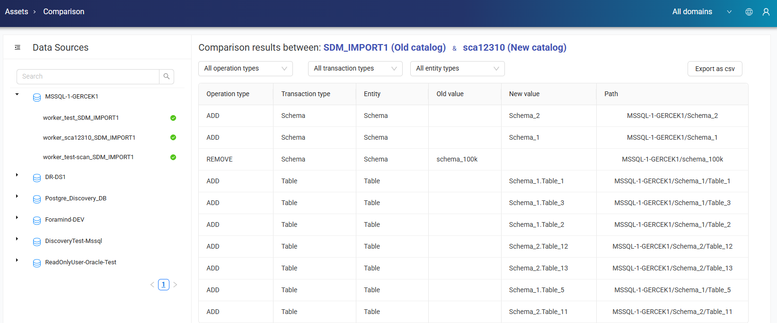Click green status check for worker_test-scan_SDM_IMPORT1
This screenshot has width=777, height=323.
(x=173, y=157)
